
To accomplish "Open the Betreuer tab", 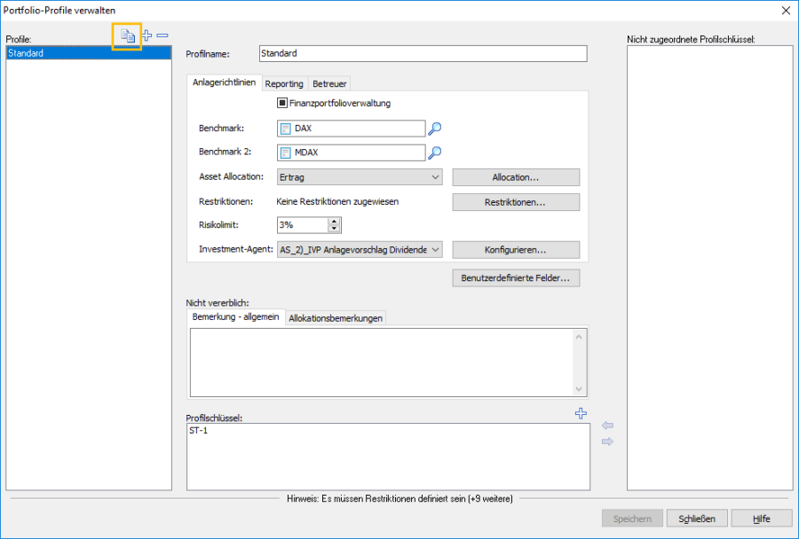I will pos(329,83).
